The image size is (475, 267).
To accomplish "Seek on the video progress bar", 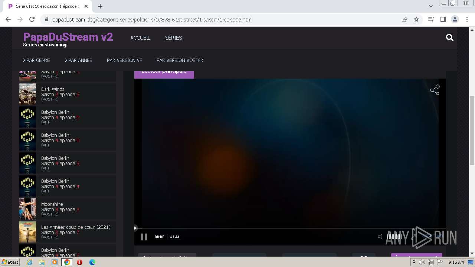I will (290, 228).
